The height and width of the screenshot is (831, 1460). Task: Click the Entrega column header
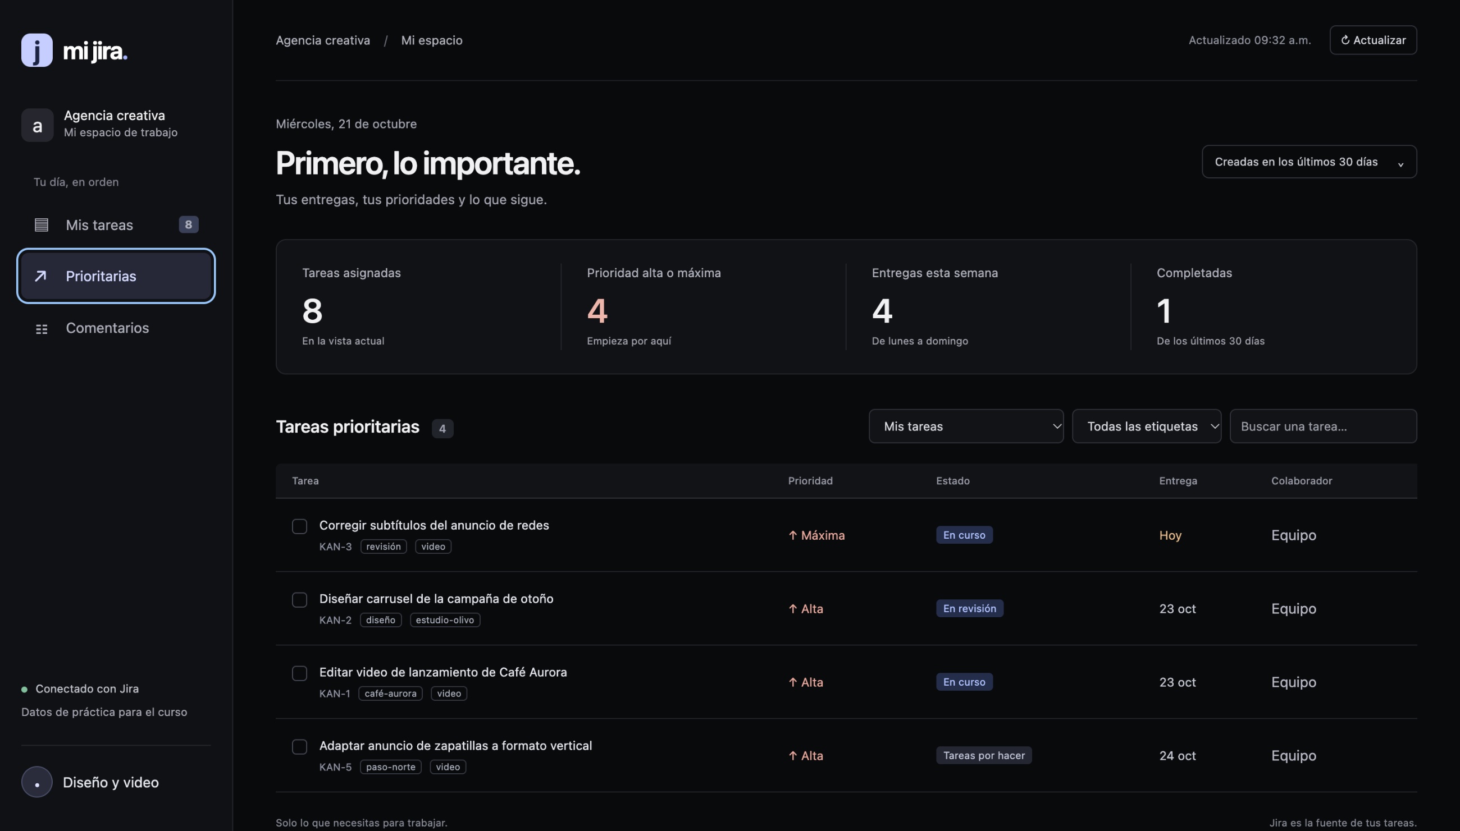pos(1178,481)
